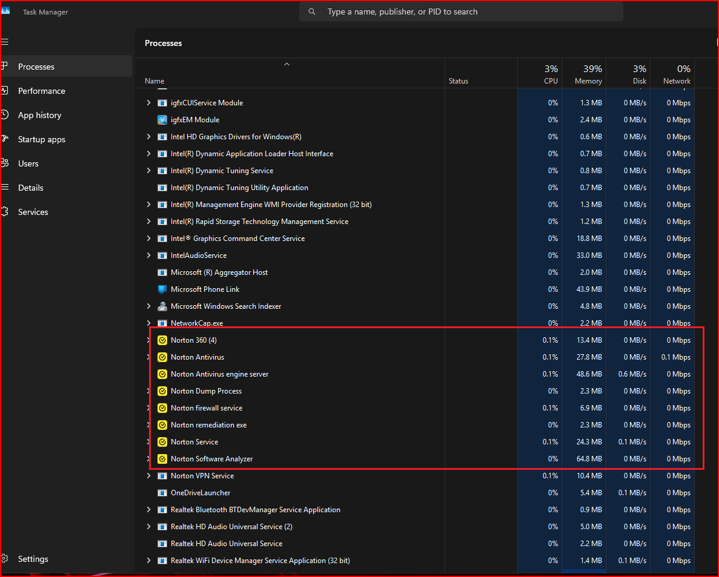Click the Intel(R) Rapid Storage Technology icon
The width and height of the screenshot is (719, 577).
[x=162, y=222]
